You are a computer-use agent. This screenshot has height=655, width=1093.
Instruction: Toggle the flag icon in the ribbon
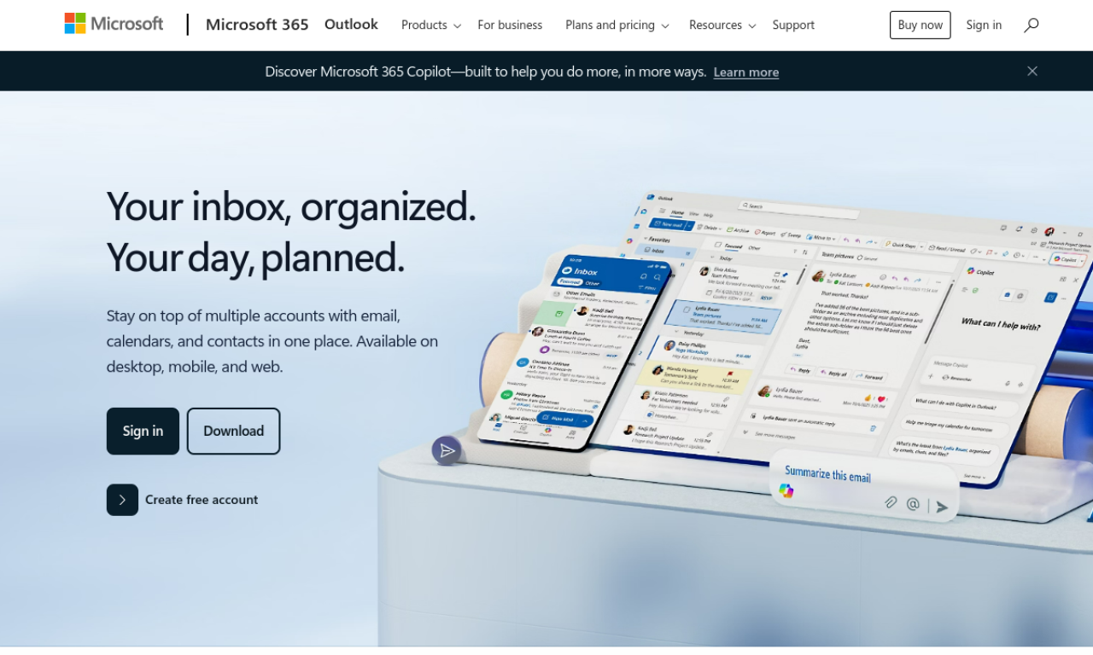click(x=989, y=252)
